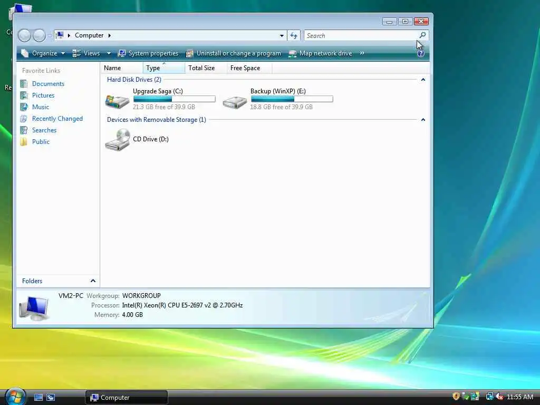540x405 pixels.
Task: Collapse the Hard Disk Drives group
Action: 423,80
